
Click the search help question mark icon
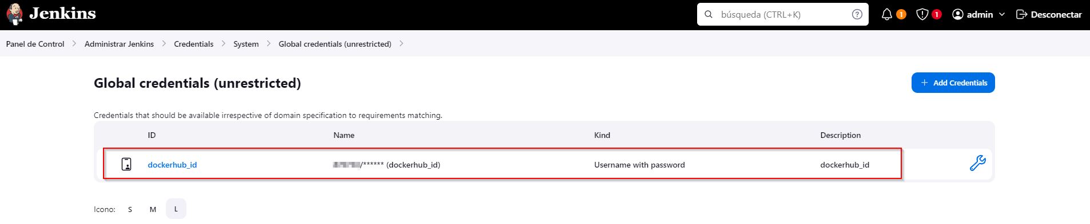coord(857,14)
